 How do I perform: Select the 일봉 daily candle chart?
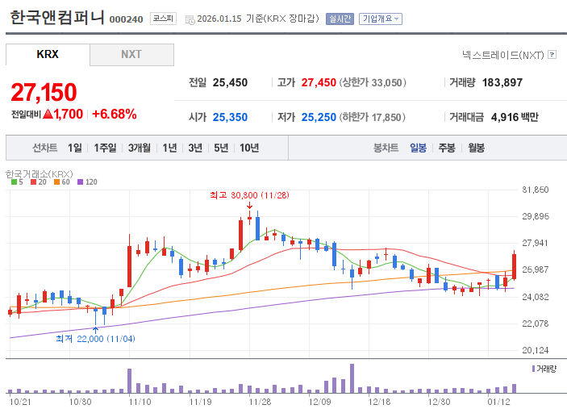pyautogui.click(x=418, y=148)
